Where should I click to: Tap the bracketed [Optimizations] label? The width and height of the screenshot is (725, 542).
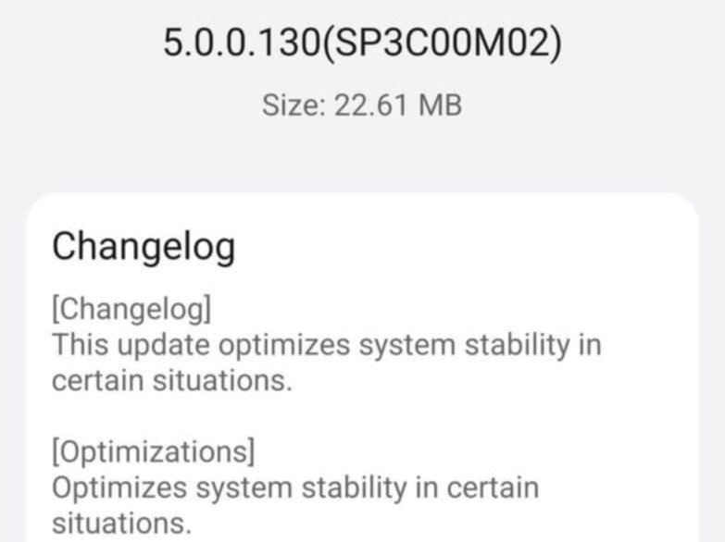point(153,452)
